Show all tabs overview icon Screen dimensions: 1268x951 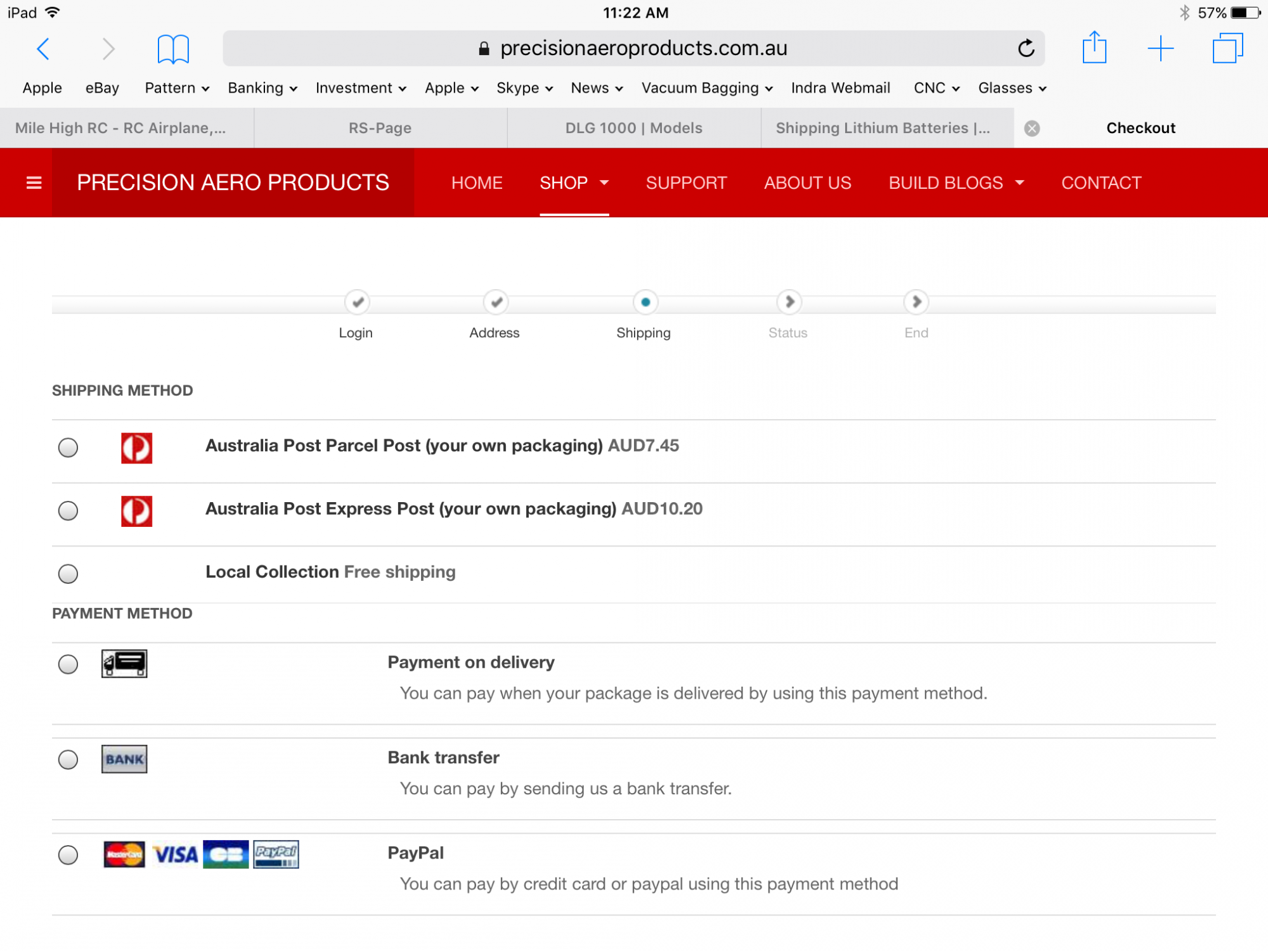coord(1227,48)
